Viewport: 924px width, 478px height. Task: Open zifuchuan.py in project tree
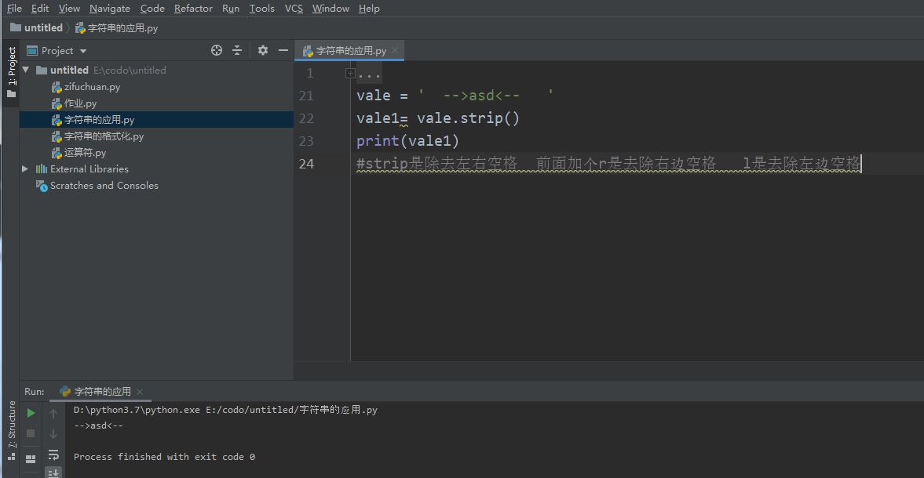[92, 87]
